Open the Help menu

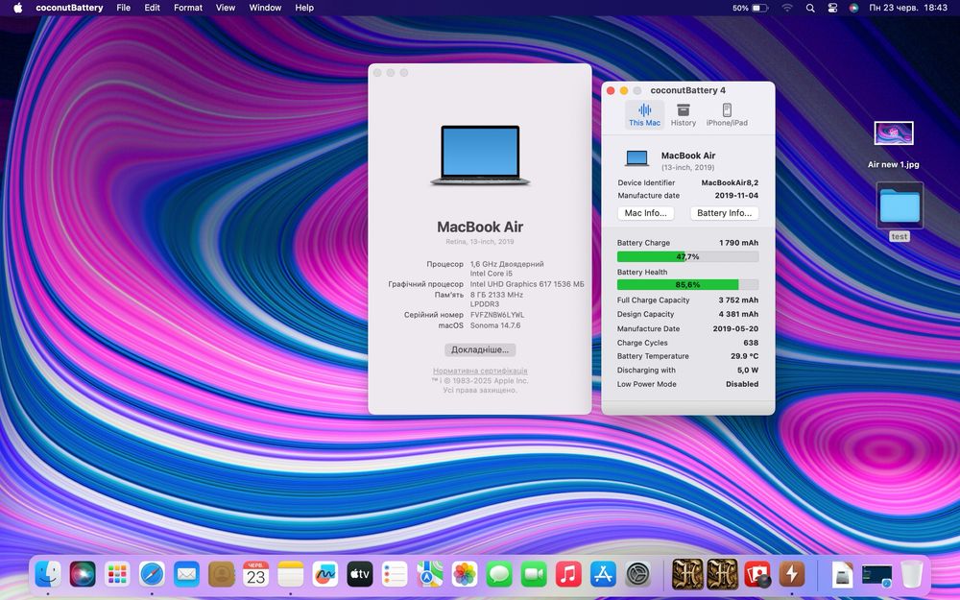[x=304, y=8]
